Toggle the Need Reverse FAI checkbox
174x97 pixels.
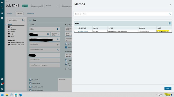pos(31,87)
